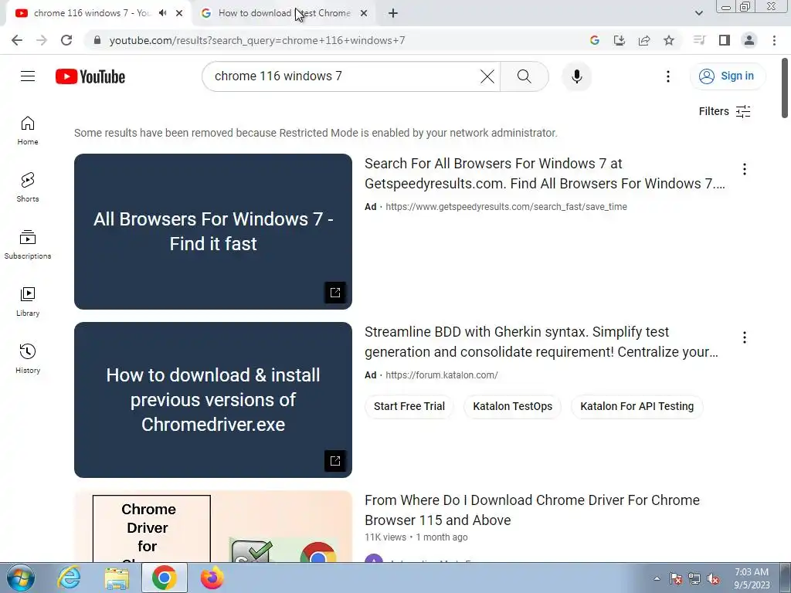Click the getspeedyresults.com ad URL

click(506, 207)
